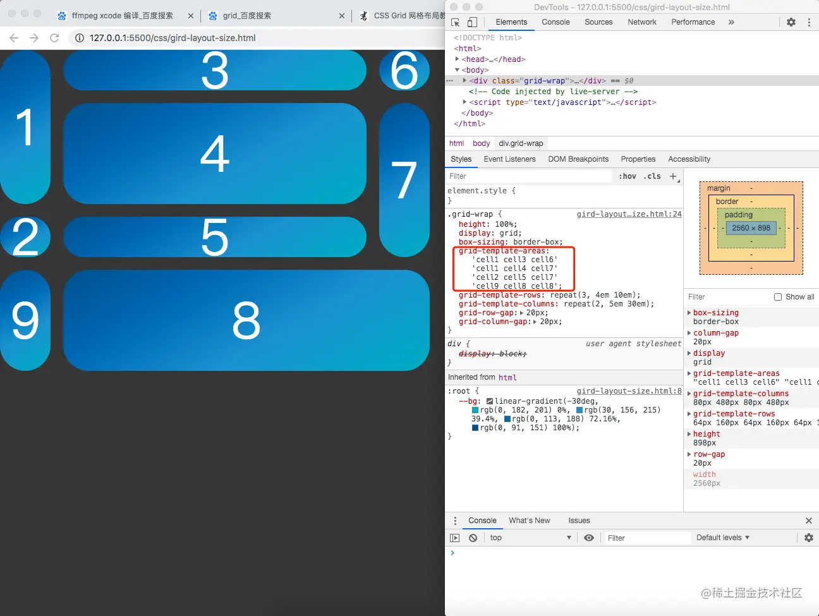Open Event Listeners sidebar tab
Image resolution: width=819 pixels, height=616 pixels.
click(509, 159)
